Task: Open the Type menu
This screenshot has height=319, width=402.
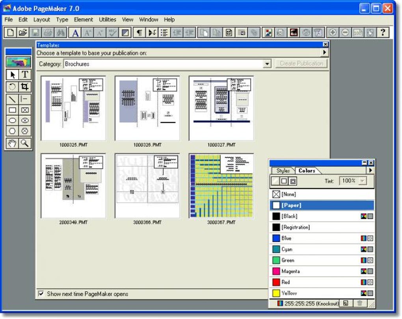Action: pyautogui.click(x=62, y=19)
